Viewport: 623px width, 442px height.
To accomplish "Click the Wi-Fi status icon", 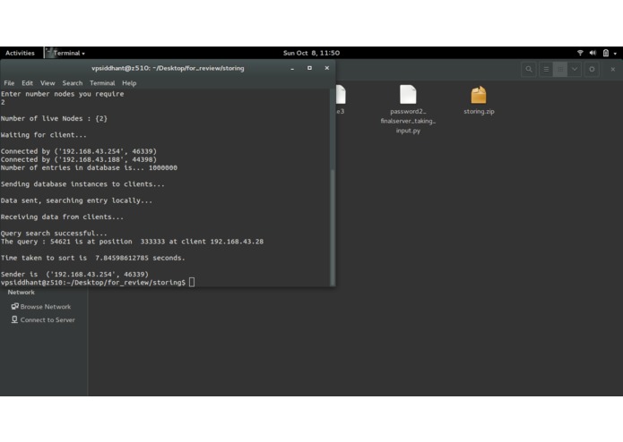I will tap(580, 53).
